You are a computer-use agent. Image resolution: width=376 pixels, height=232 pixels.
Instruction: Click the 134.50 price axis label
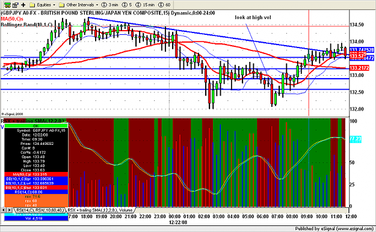pos(357,25)
